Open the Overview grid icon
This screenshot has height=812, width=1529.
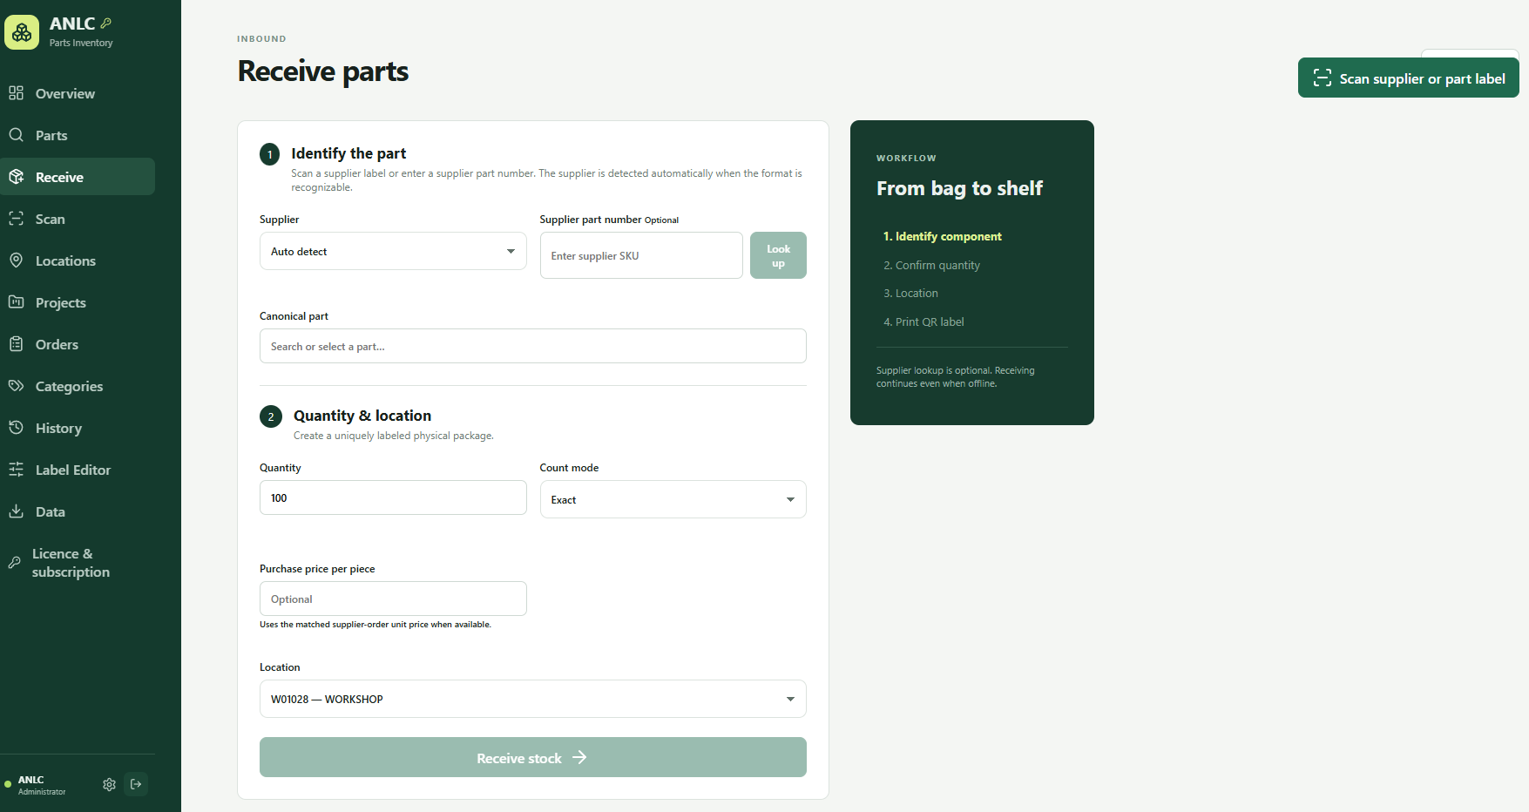pos(16,93)
